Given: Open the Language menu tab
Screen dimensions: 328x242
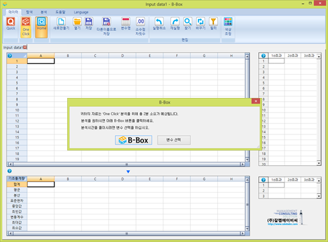Looking at the screenshot, I should [81, 12].
